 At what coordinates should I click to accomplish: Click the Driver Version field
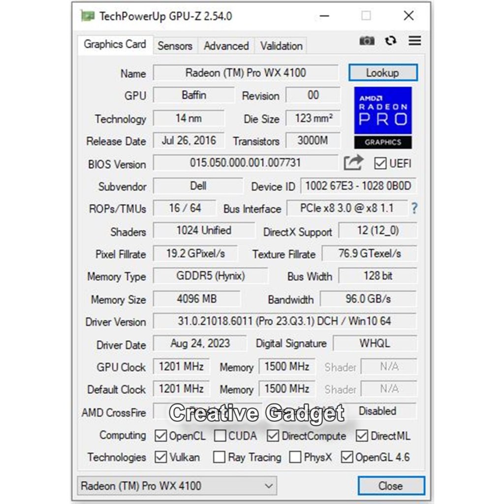point(284,321)
